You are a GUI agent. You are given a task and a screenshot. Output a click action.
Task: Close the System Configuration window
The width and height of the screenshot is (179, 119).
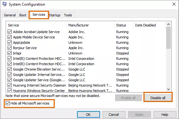point(174,4)
